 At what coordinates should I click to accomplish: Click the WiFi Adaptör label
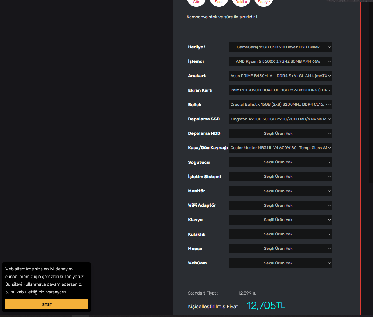[x=202, y=205]
